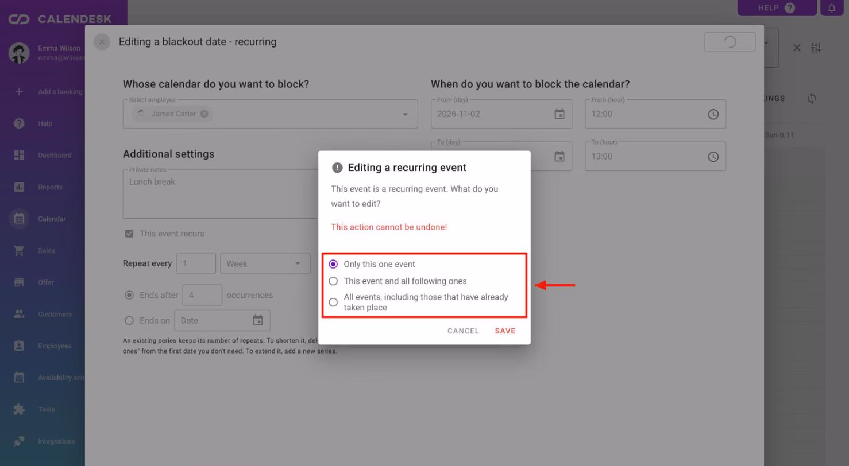The width and height of the screenshot is (849, 466).
Task: Open Reports using the chart icon
Action: point(19,187)
